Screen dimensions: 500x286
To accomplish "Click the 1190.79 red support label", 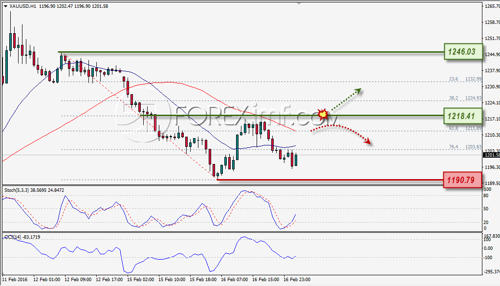I will pyautogui.click(x=462, y=180).
